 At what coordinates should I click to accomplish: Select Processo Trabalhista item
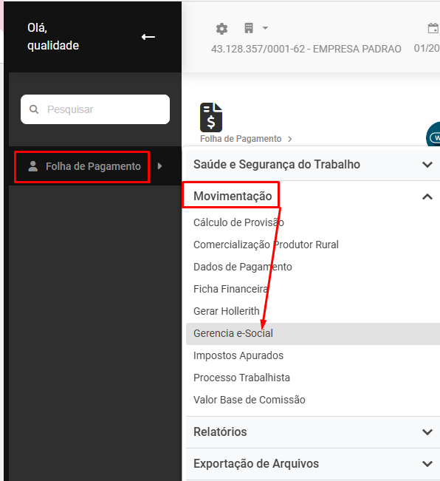[241, 378]
